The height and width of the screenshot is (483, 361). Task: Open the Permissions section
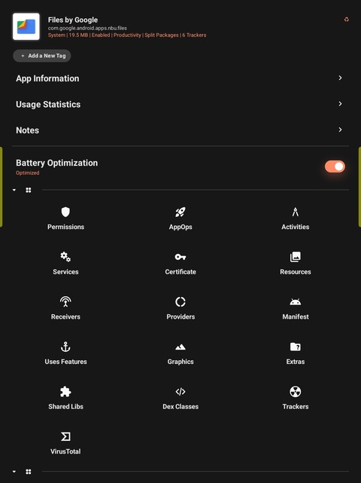tap(65, 219)
